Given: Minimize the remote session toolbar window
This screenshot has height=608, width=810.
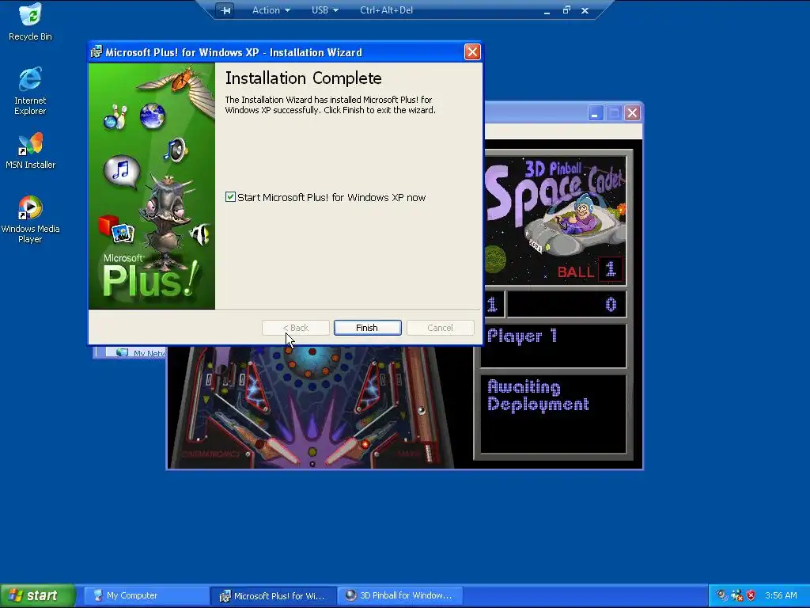Looking at the screenshot, I should tap(547, 10).
